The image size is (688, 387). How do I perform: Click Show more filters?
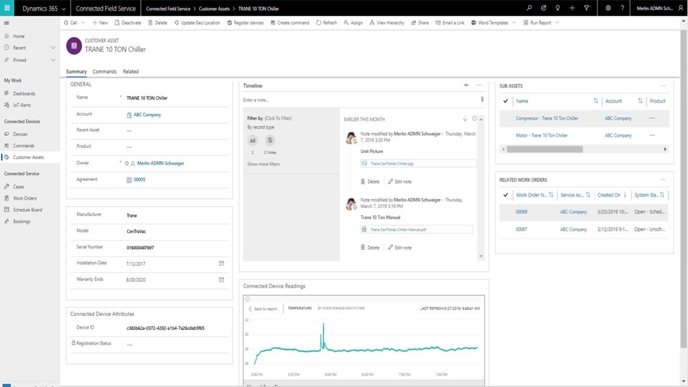[x=263, y=164]
